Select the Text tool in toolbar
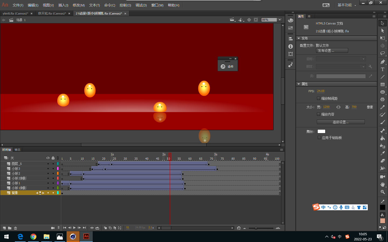The image size is (388, 242). point(382,69)
